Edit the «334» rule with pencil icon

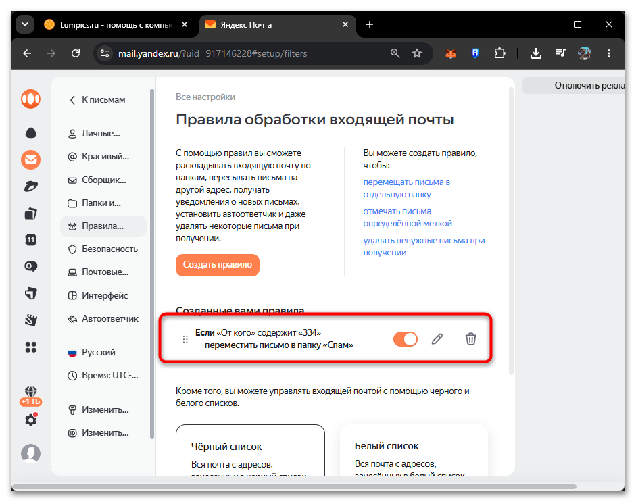coord(437,339)
